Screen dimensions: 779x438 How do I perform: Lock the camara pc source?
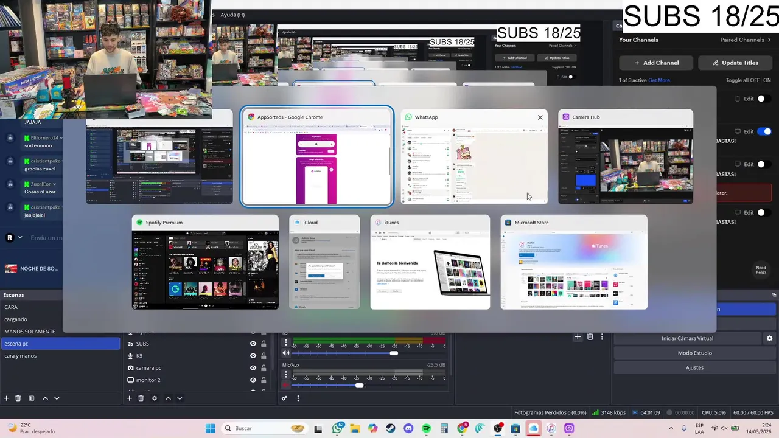pos(264,368)
